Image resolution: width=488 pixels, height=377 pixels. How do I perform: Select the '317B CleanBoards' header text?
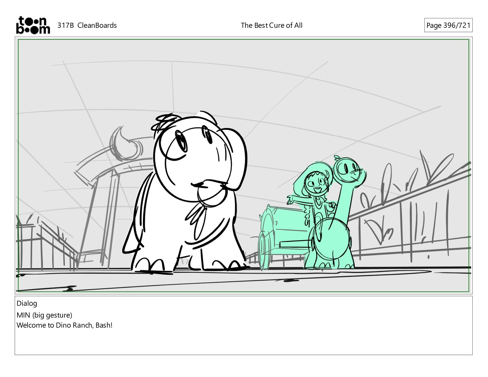point(87,25)
